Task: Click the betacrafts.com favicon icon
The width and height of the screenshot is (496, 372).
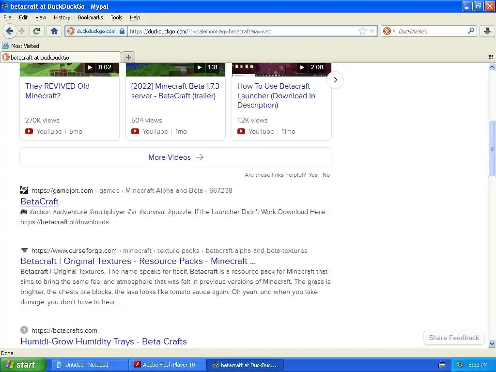Action: (x=24, y=330)
